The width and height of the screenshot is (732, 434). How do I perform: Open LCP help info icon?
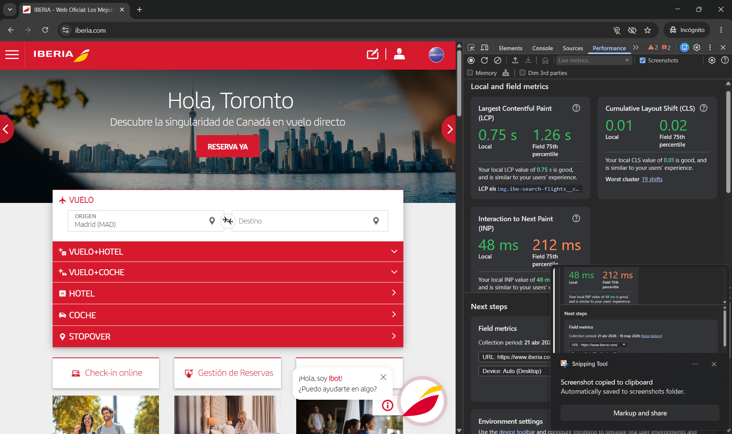pos(576,108)
